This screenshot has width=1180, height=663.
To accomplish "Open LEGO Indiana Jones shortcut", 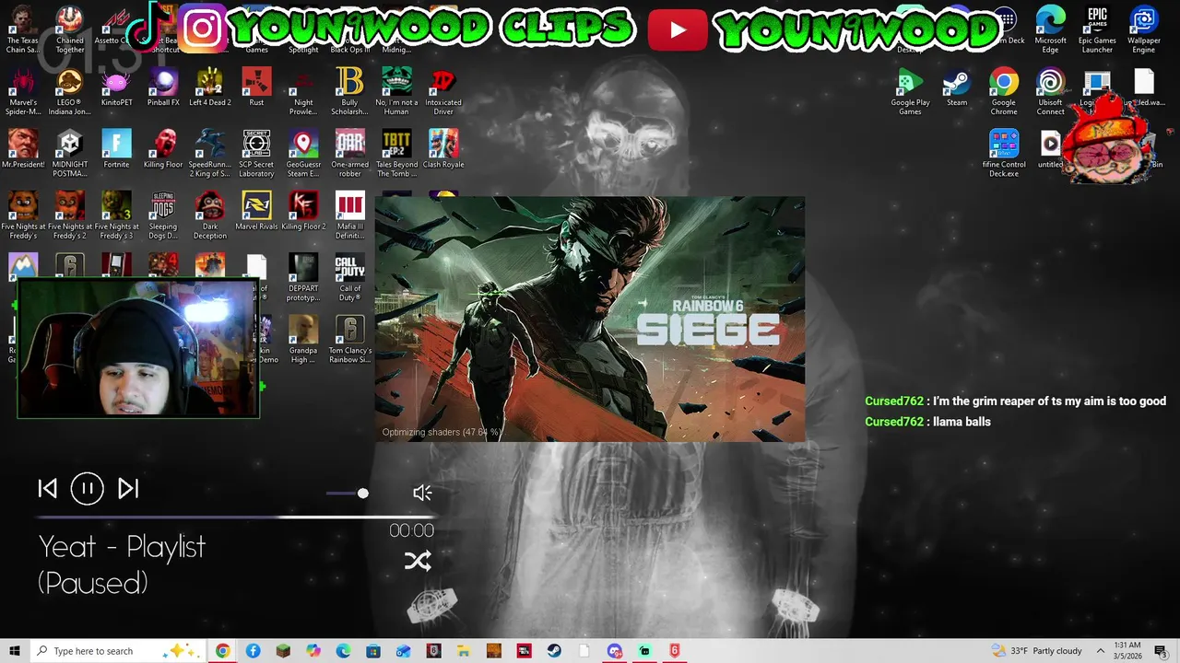I will [x=70, y=92].
